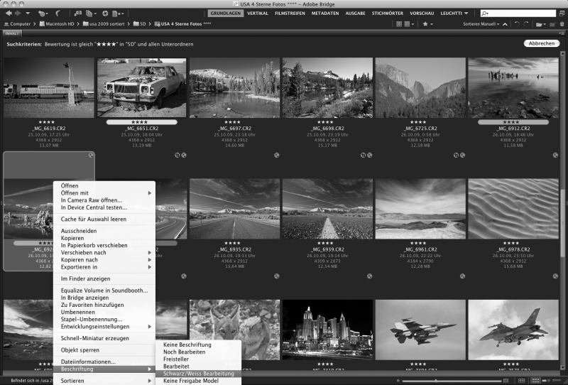Switch to FILMSTREIFEN workspace tab
The width and height of the screenshot is (568, 385).
coord(290,13)
